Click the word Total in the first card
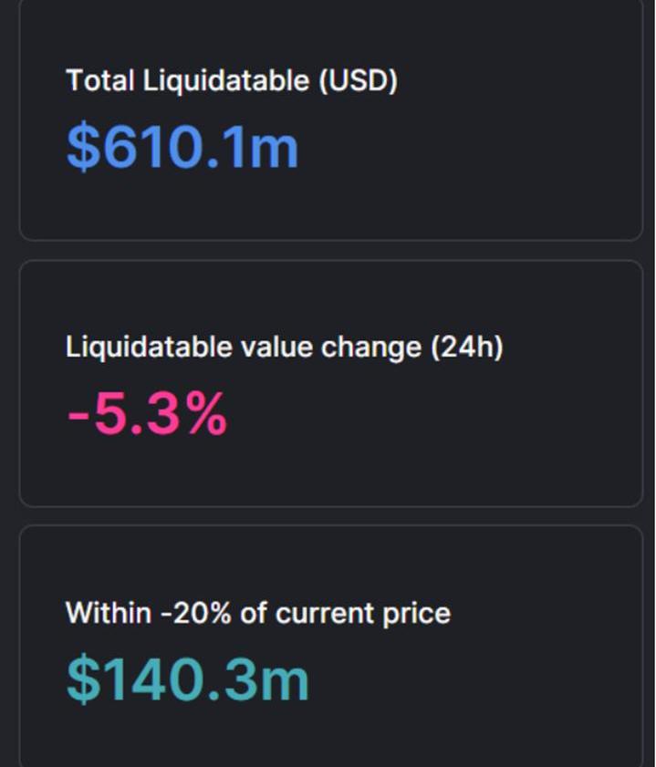 pos(99,80)
